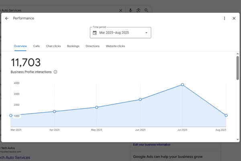The height and width of the screenshot is (161, 241).
Task: Expand the Time period dropdown arrow
Action: point(146,33)
